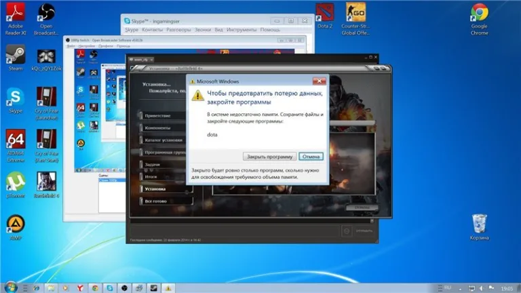Select the Battlefield 4 desktop shortcut
The image size is (521, 293).
[46, 185]
